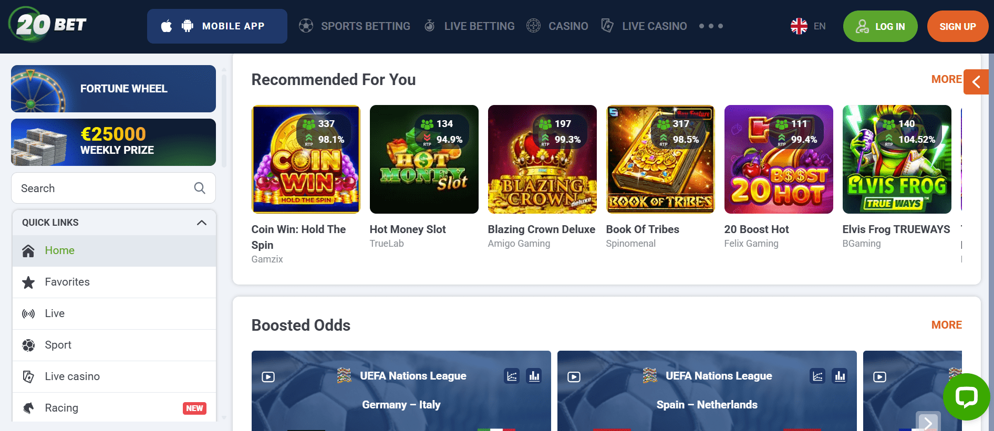
Task: Click the search magnifier icon
Action: click(200, 188)
